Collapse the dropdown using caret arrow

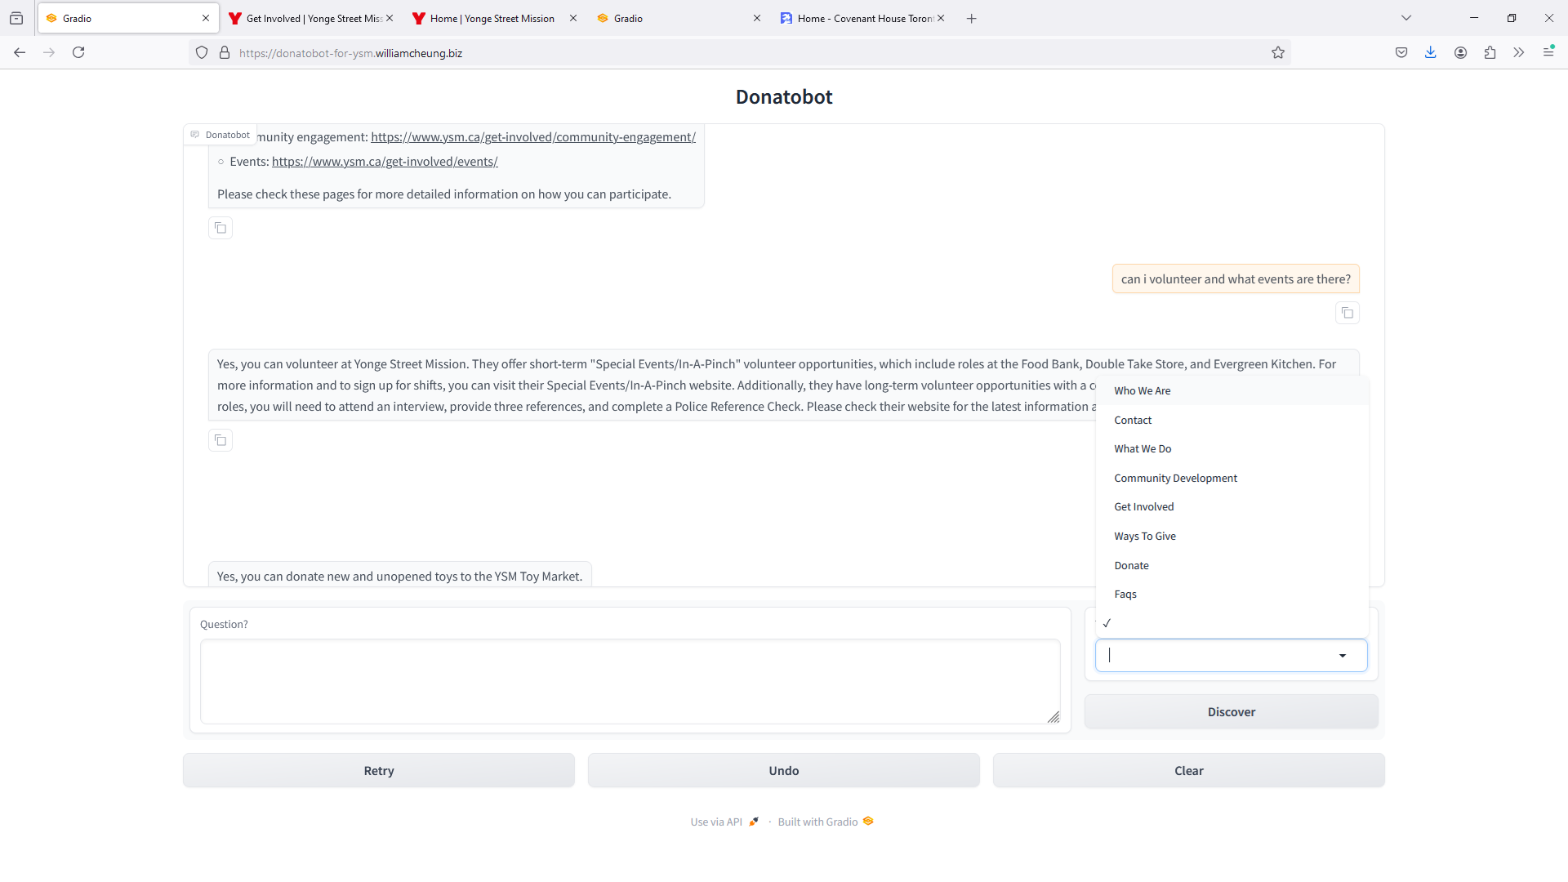click(1343, 656)
